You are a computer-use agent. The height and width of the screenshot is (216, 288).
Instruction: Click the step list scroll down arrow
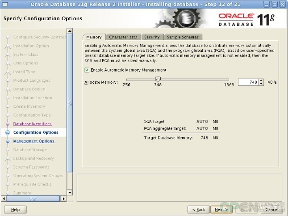[x=70, y=192]
